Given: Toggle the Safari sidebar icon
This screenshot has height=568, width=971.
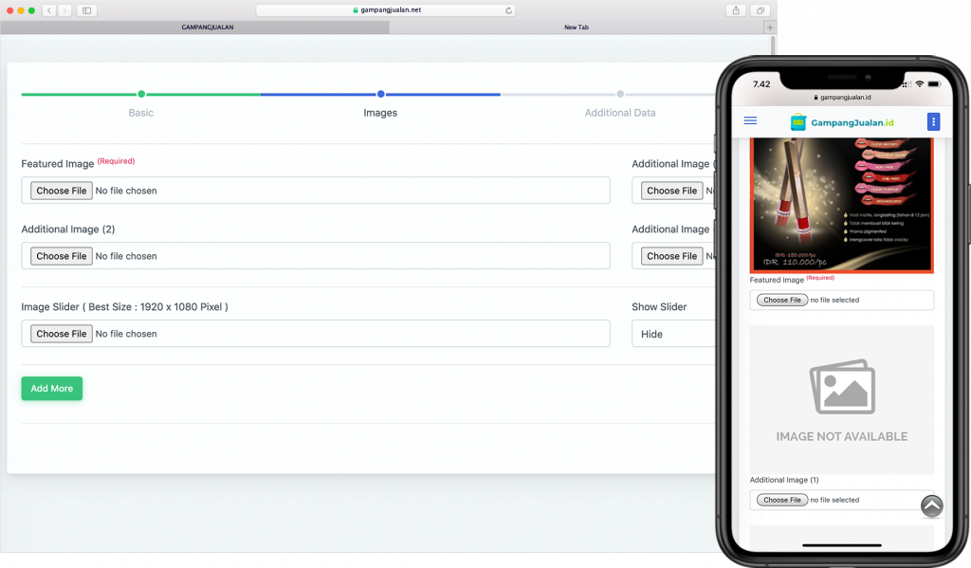Looking at the screenshot, I should coord(87,10).
